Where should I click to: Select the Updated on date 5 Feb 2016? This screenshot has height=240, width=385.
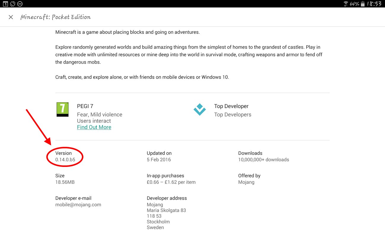159,160
